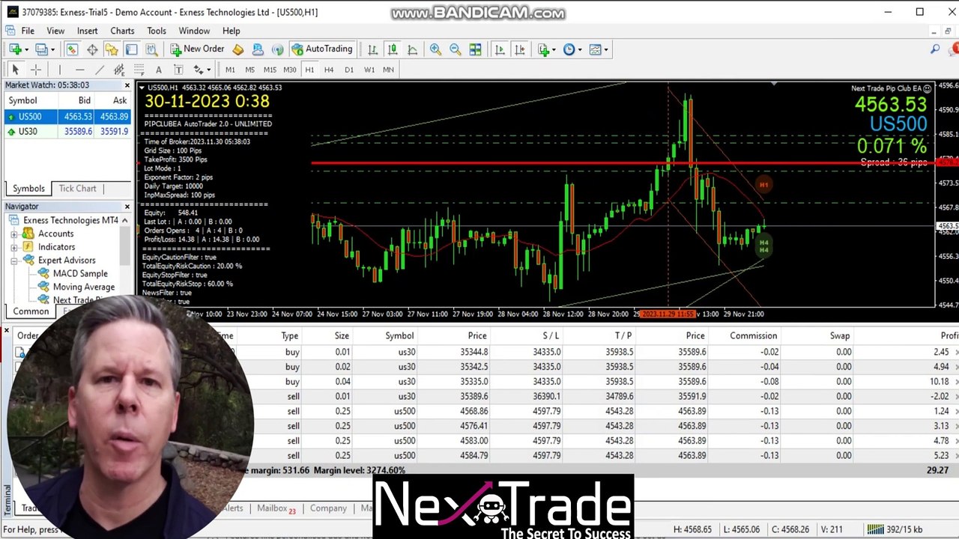Image resolution: width=959 pixels, height=539 pixels.
Task: Select the H4 timeframe button
Action: (x=329, y=70)
